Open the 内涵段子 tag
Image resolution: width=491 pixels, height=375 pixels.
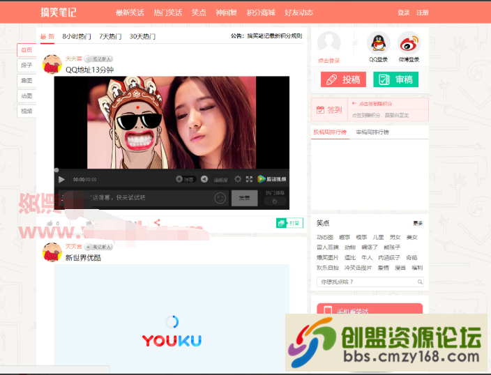tap(389, 257)
